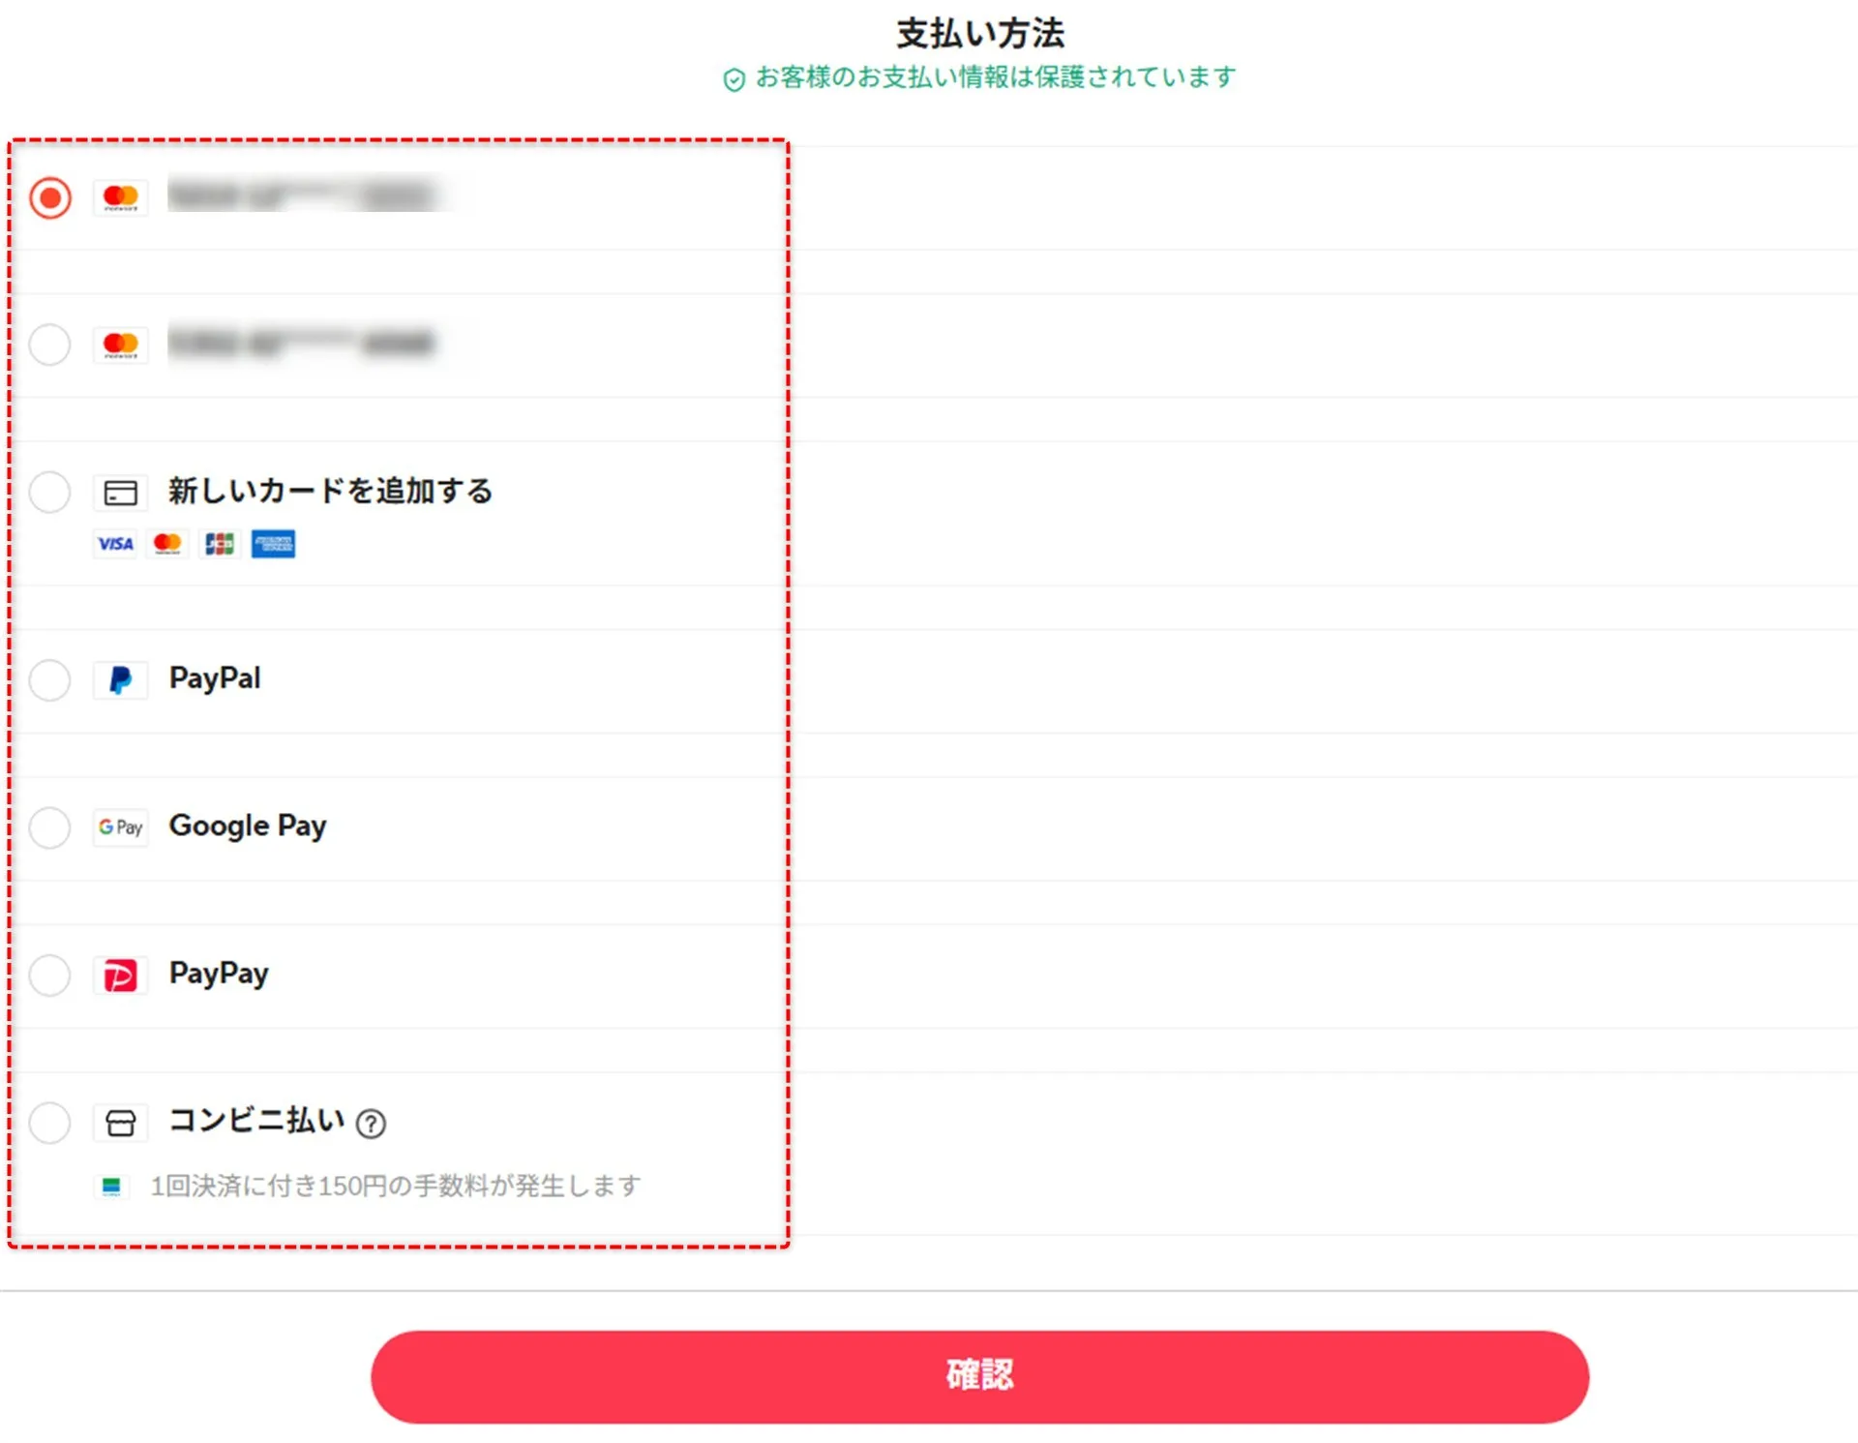Screen dimensions: 1858x1443
Task: Click the first card's Mastercard logo
Action: 121,198
